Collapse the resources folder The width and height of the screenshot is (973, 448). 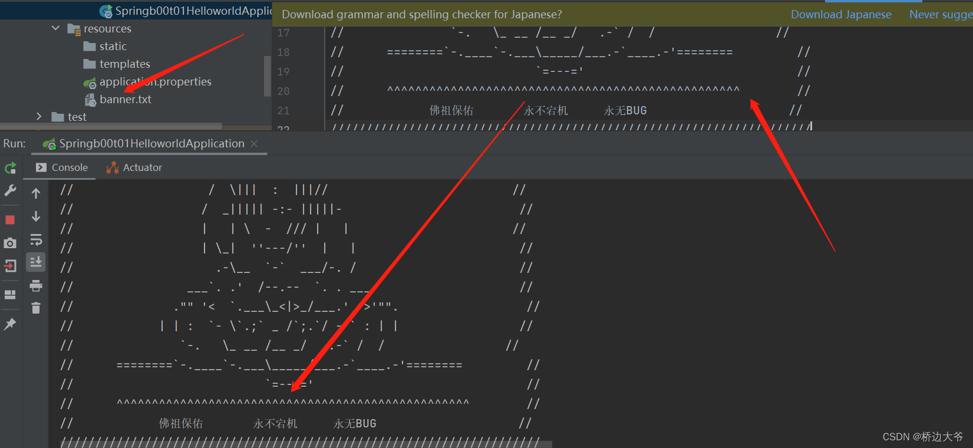click(x=55, y=28)
